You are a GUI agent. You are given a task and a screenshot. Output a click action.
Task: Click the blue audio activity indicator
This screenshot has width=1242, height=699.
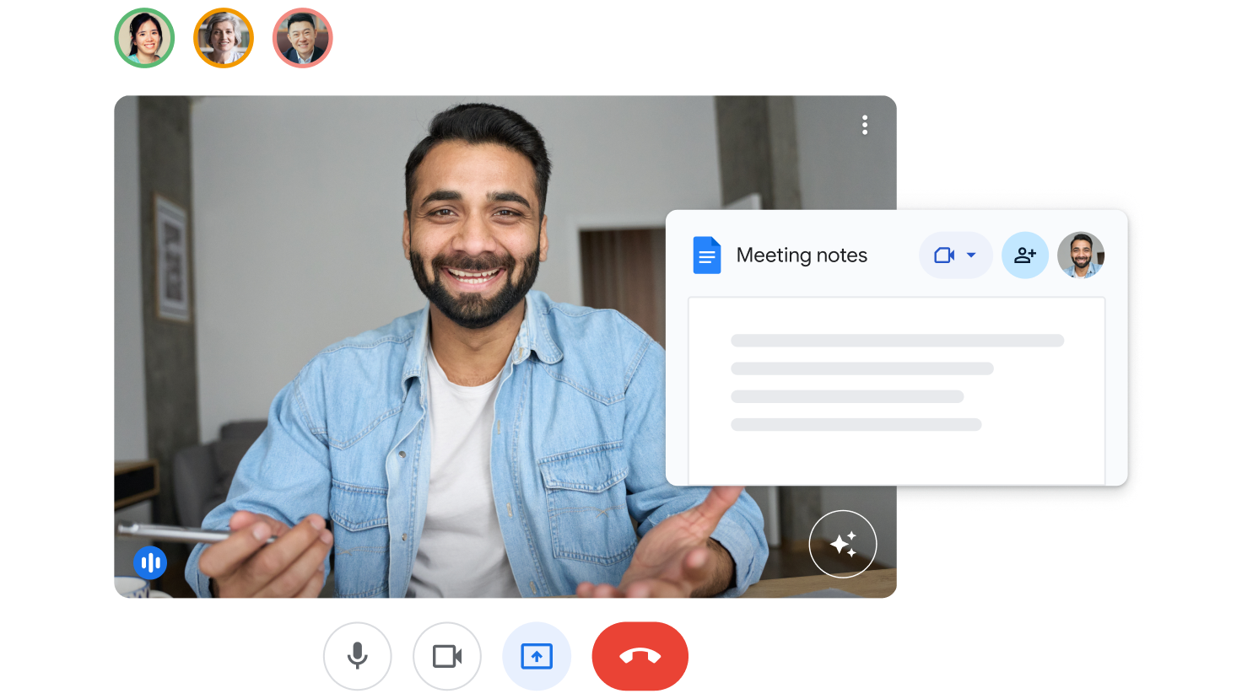coord(150,562)
